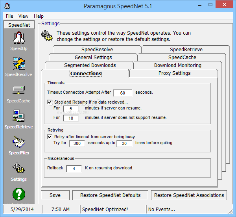The width and height of the screenshot is (236, 217).
Task: Click the window resize grip corner
Action: coord(230,211)
